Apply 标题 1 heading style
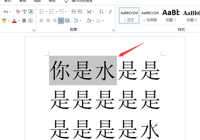 point(171,16)
